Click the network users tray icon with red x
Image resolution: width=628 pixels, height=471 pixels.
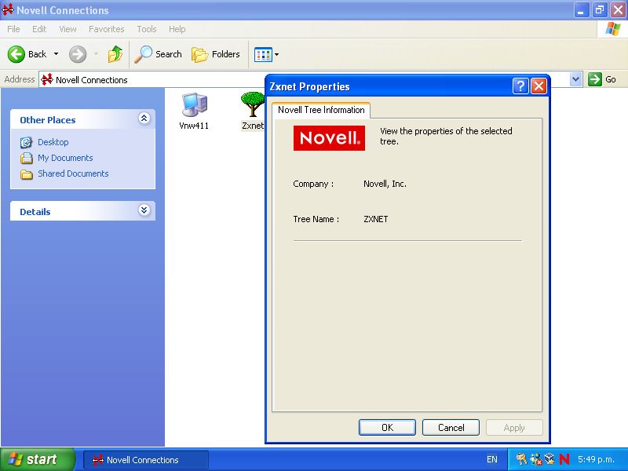[x=535, y=459]
